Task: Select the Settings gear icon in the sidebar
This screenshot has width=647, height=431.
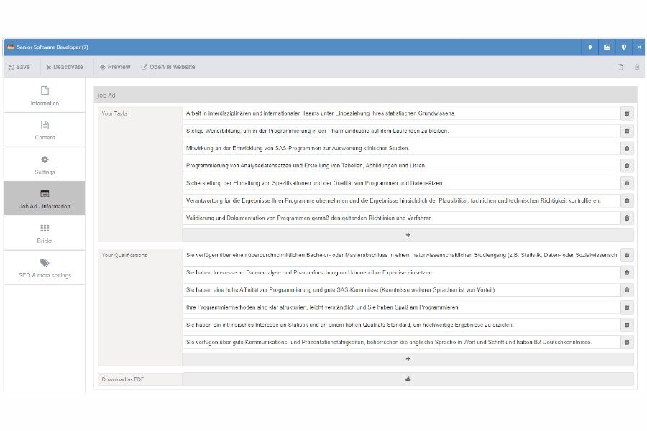Action: click(45, 159)
